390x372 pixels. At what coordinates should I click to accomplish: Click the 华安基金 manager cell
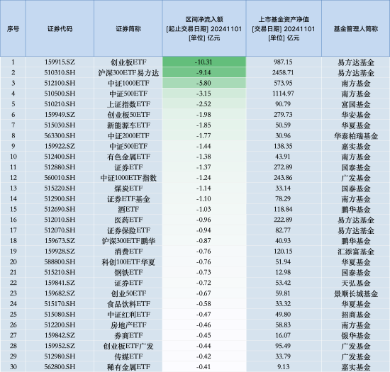pos(356,115)
